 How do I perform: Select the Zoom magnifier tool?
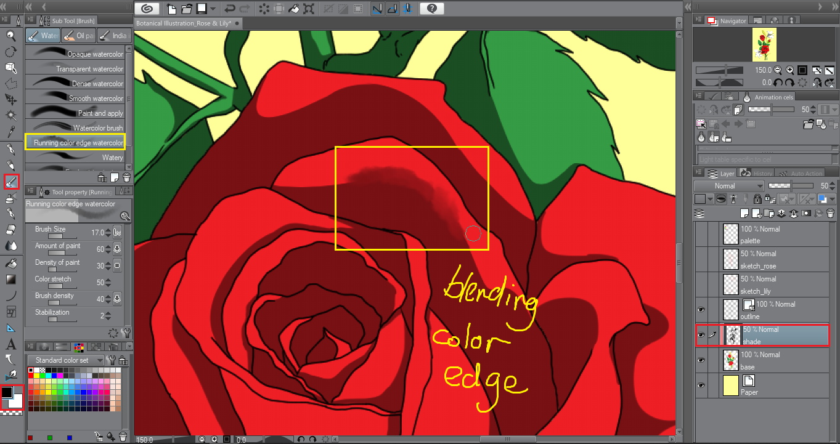(x=10, y=36)
